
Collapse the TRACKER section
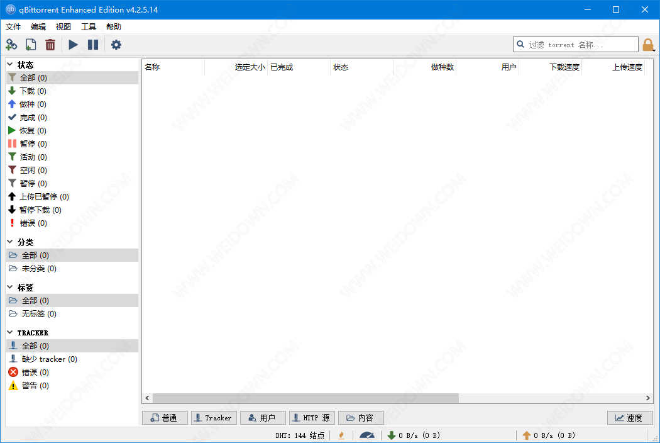click(11, 332)
